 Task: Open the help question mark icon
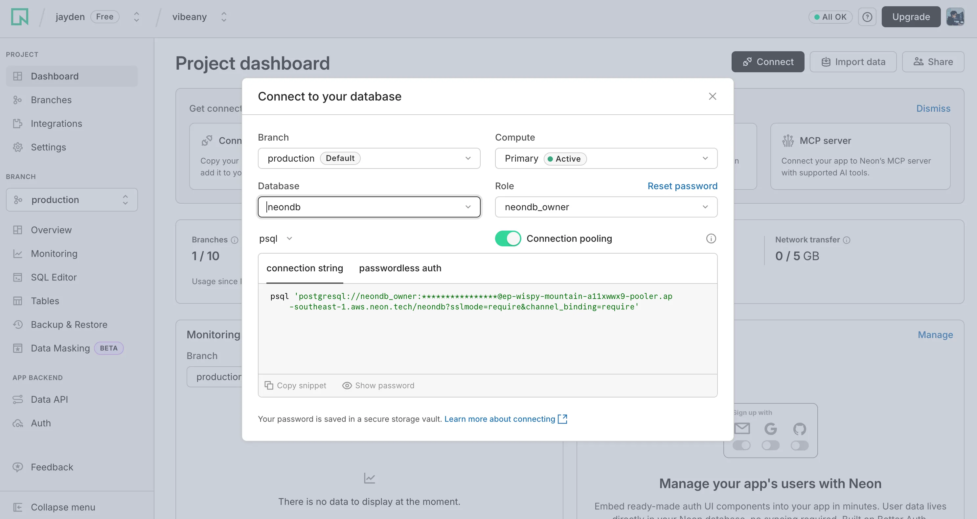tap(867, 17)
